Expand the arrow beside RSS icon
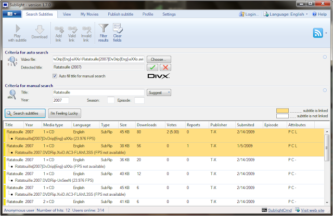This screenshot has height=216, width=333. coord(326,33)
